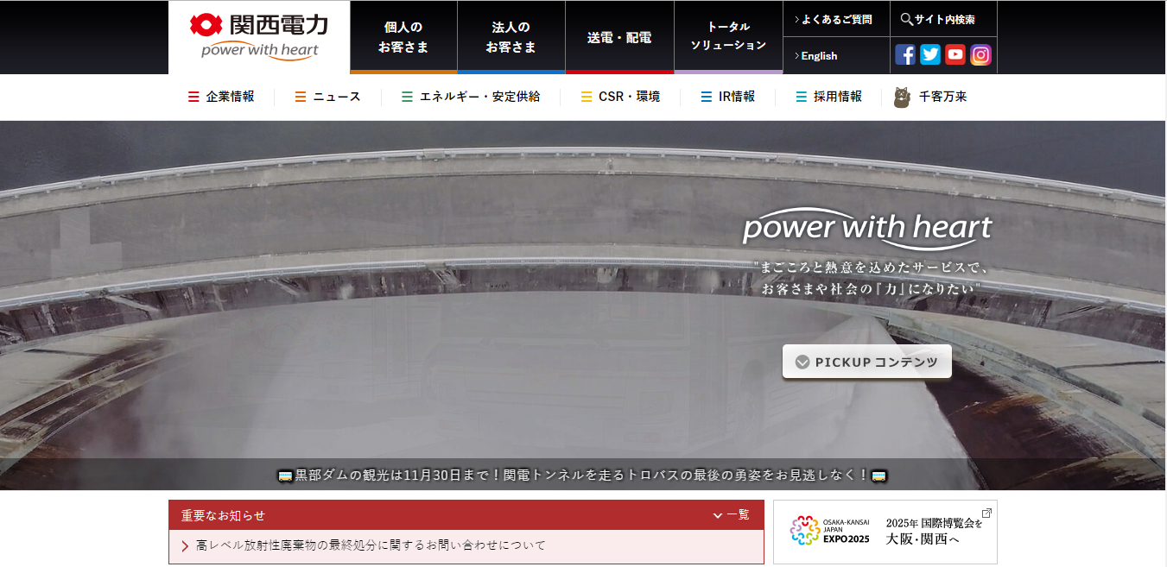Open the Facebook social icon
The height and width of the screenshot is (567, 1167).
click(x=905, y=55)
